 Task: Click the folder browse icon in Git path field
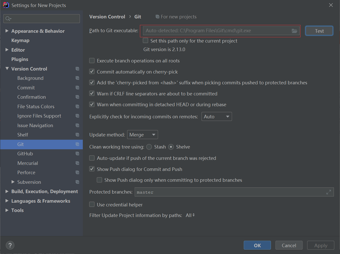294,31
